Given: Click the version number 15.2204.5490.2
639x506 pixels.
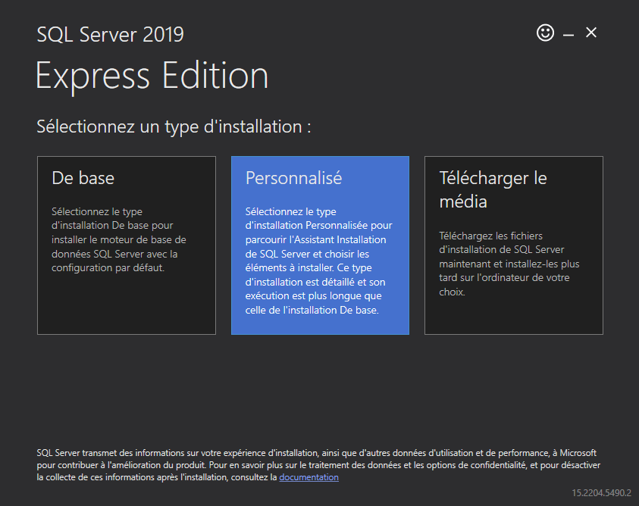Looking at the screenshot, I should tap(601, 492).
